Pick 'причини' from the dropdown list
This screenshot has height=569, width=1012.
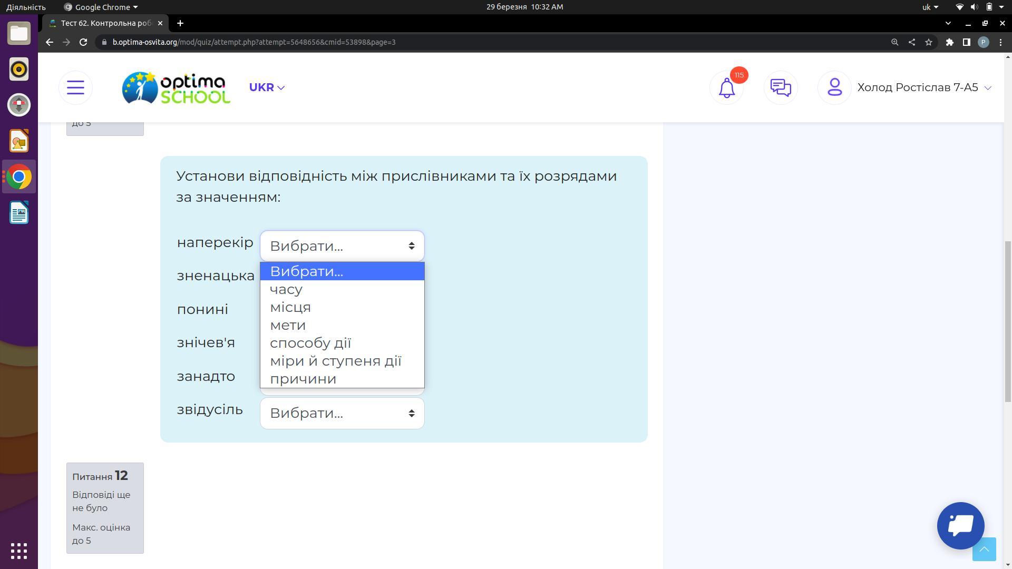pos(303,379)
